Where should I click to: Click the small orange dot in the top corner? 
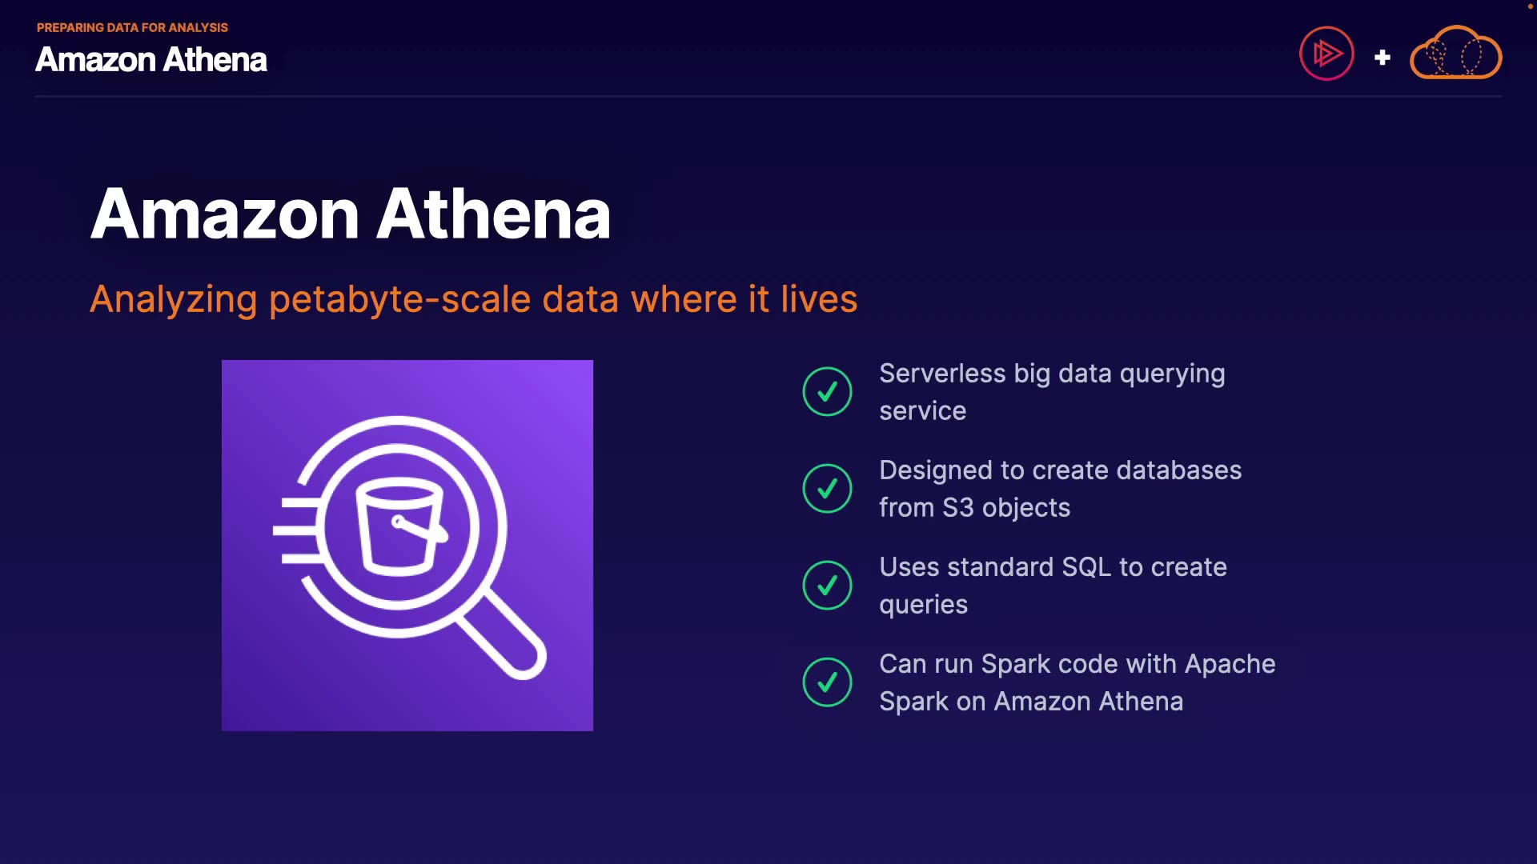click(x=1531, y=6)
